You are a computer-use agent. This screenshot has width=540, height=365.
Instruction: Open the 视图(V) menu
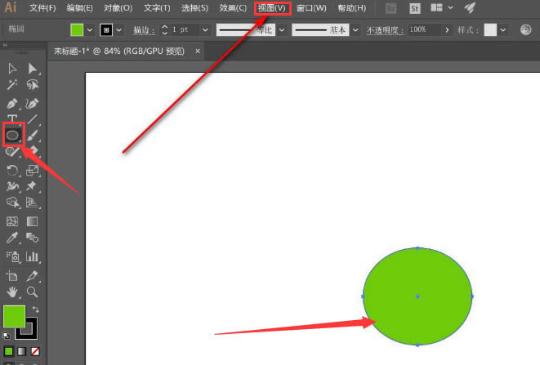tap(272, 8)
